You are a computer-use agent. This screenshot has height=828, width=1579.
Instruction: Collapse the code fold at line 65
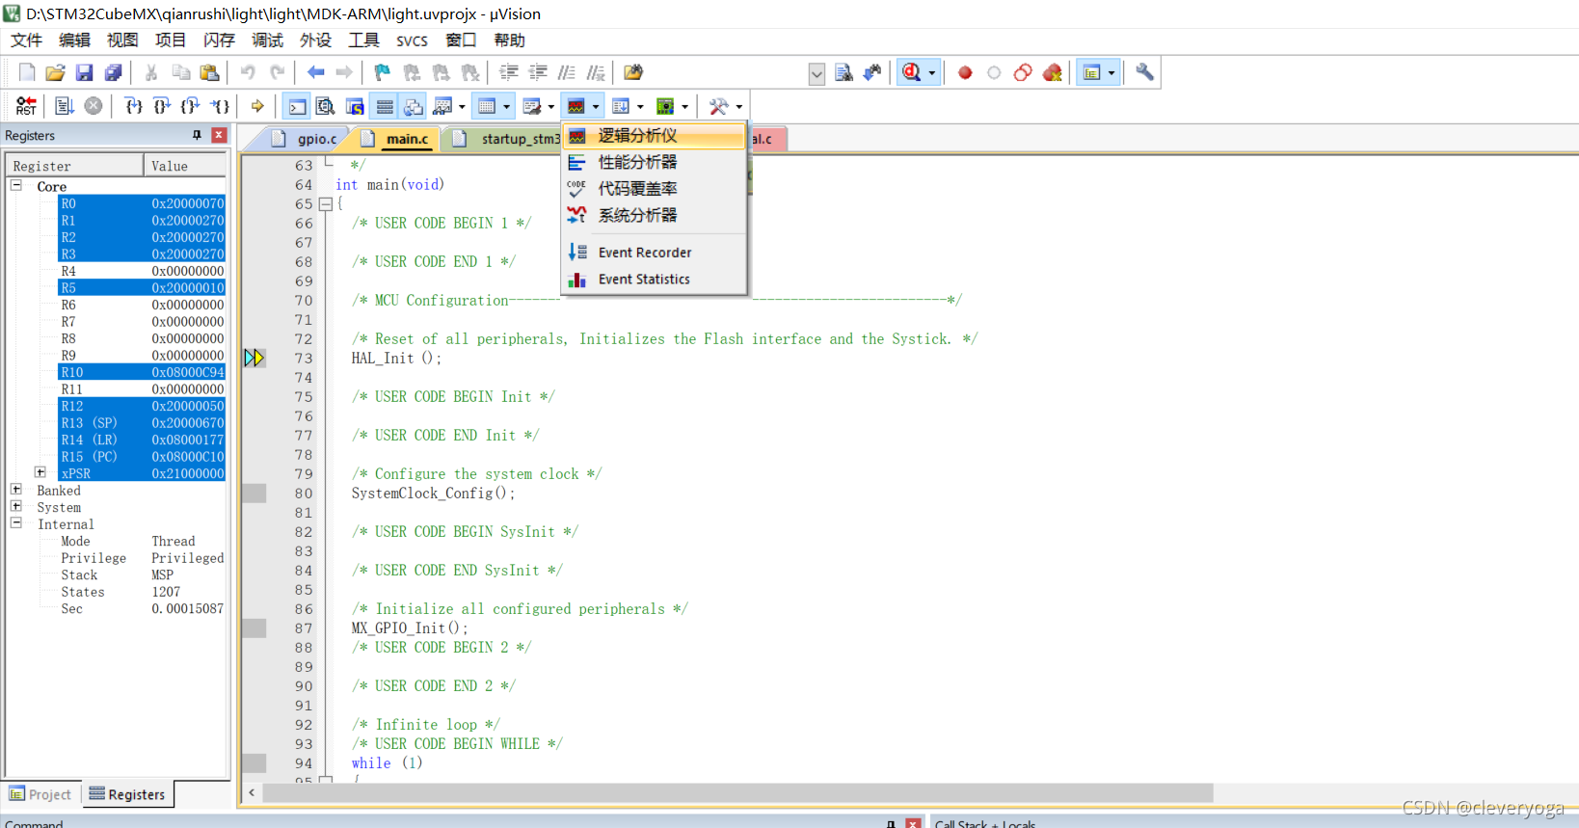(326, 204)
